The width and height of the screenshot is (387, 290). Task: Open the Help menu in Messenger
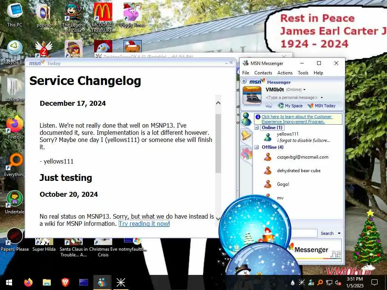click(318, 73)
